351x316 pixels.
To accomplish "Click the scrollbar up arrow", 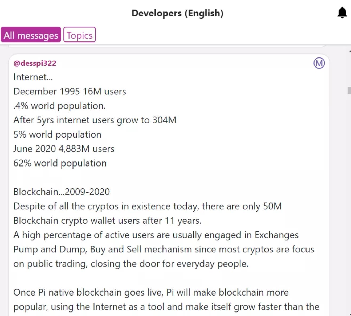I will pyautogui.click(x=350, y=51).
